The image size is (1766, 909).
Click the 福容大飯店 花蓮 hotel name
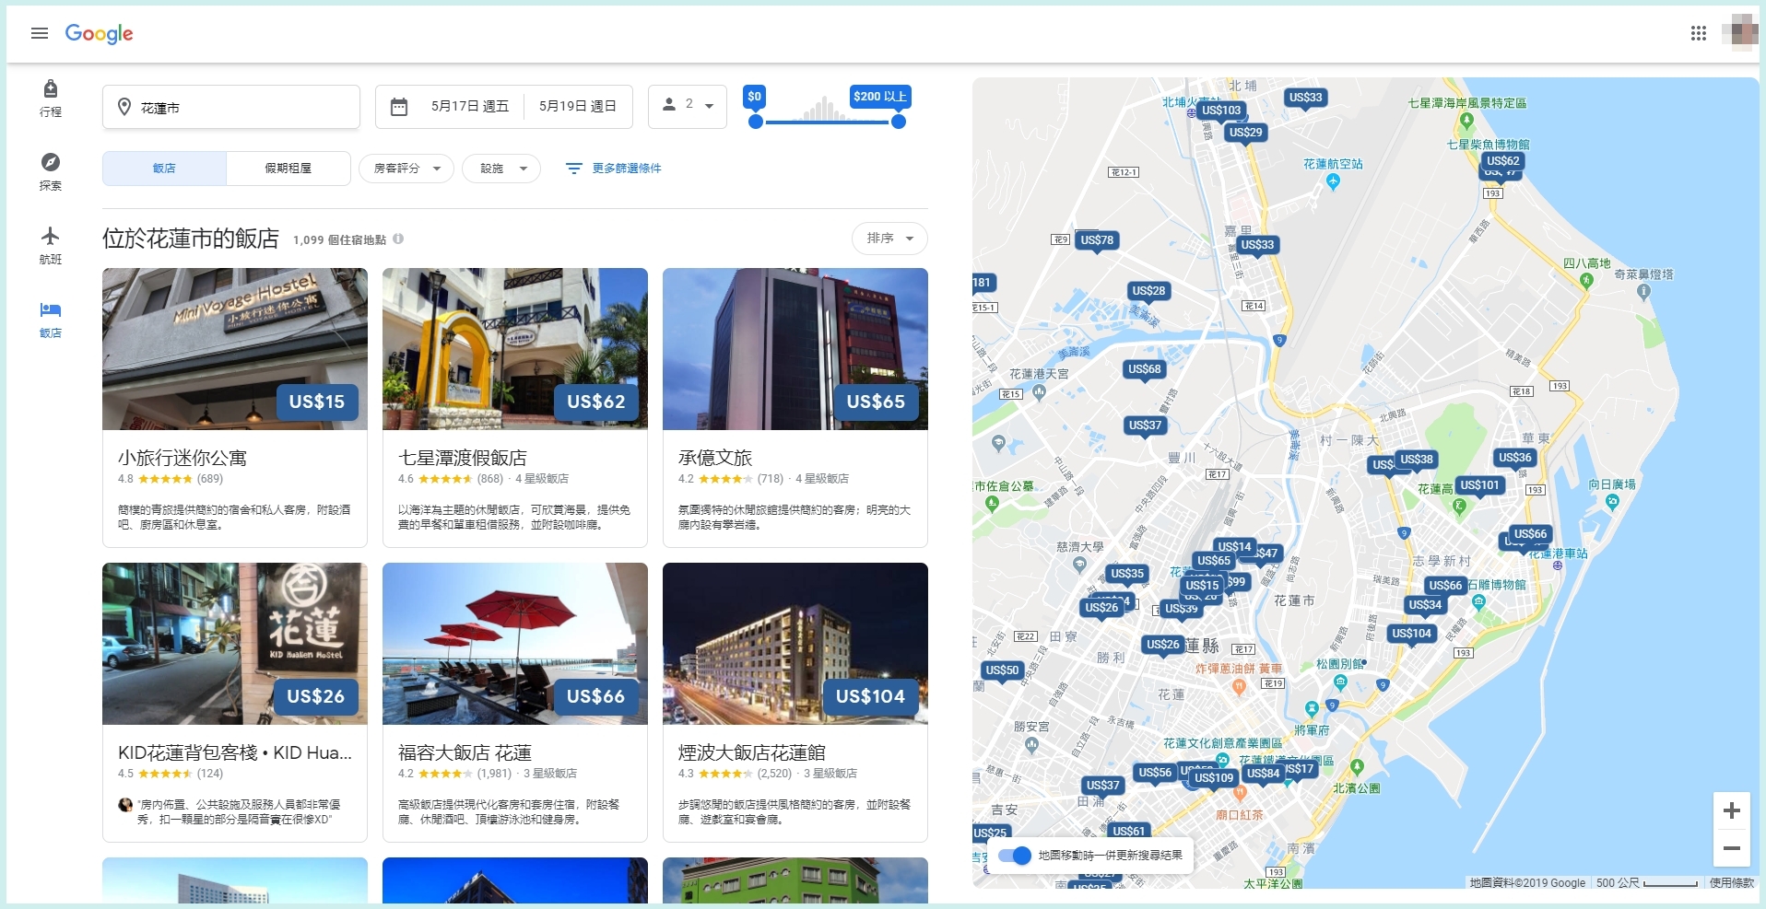pyautogui.click(x=465, y=752)
